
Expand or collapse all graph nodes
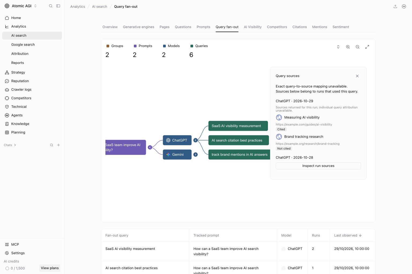pos(338,47)
